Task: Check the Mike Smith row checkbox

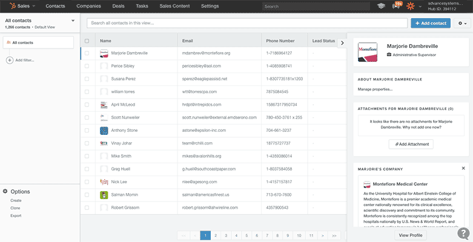Action: point(87,156)
